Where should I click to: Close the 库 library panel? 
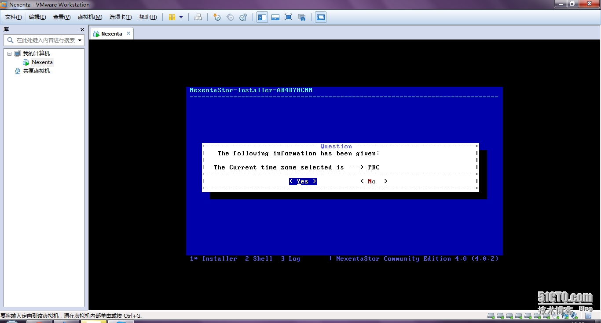[82, 29]
